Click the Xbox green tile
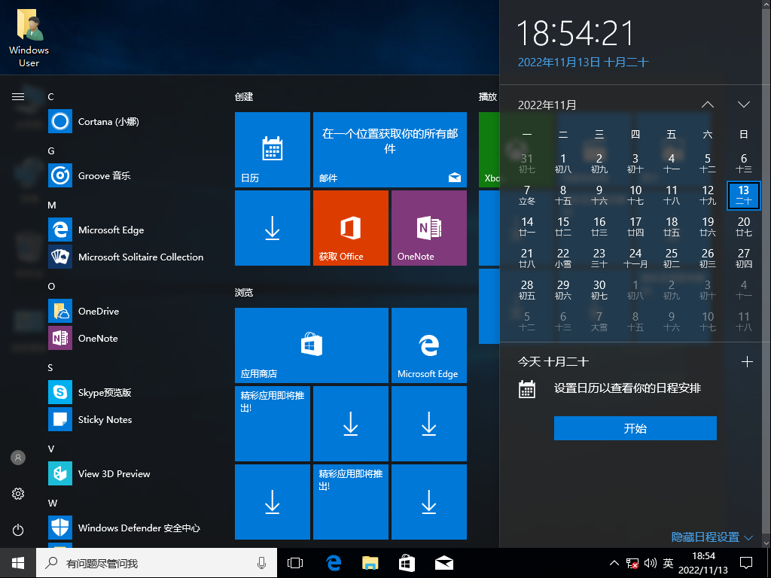Viewport: 771px width, 578px height. tap(489, 150)
